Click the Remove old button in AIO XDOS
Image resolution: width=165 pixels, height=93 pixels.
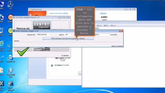pyautogui.click(x=23, y=25)
